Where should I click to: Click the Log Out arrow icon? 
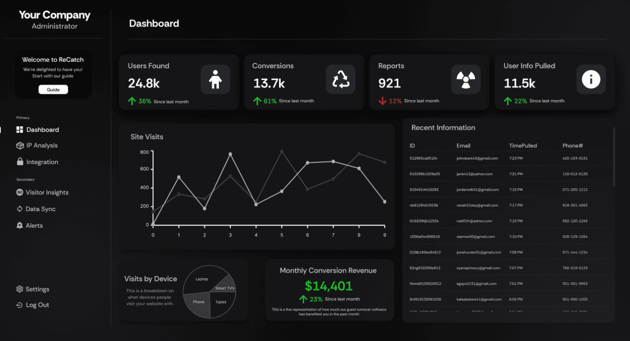(20, 305)
